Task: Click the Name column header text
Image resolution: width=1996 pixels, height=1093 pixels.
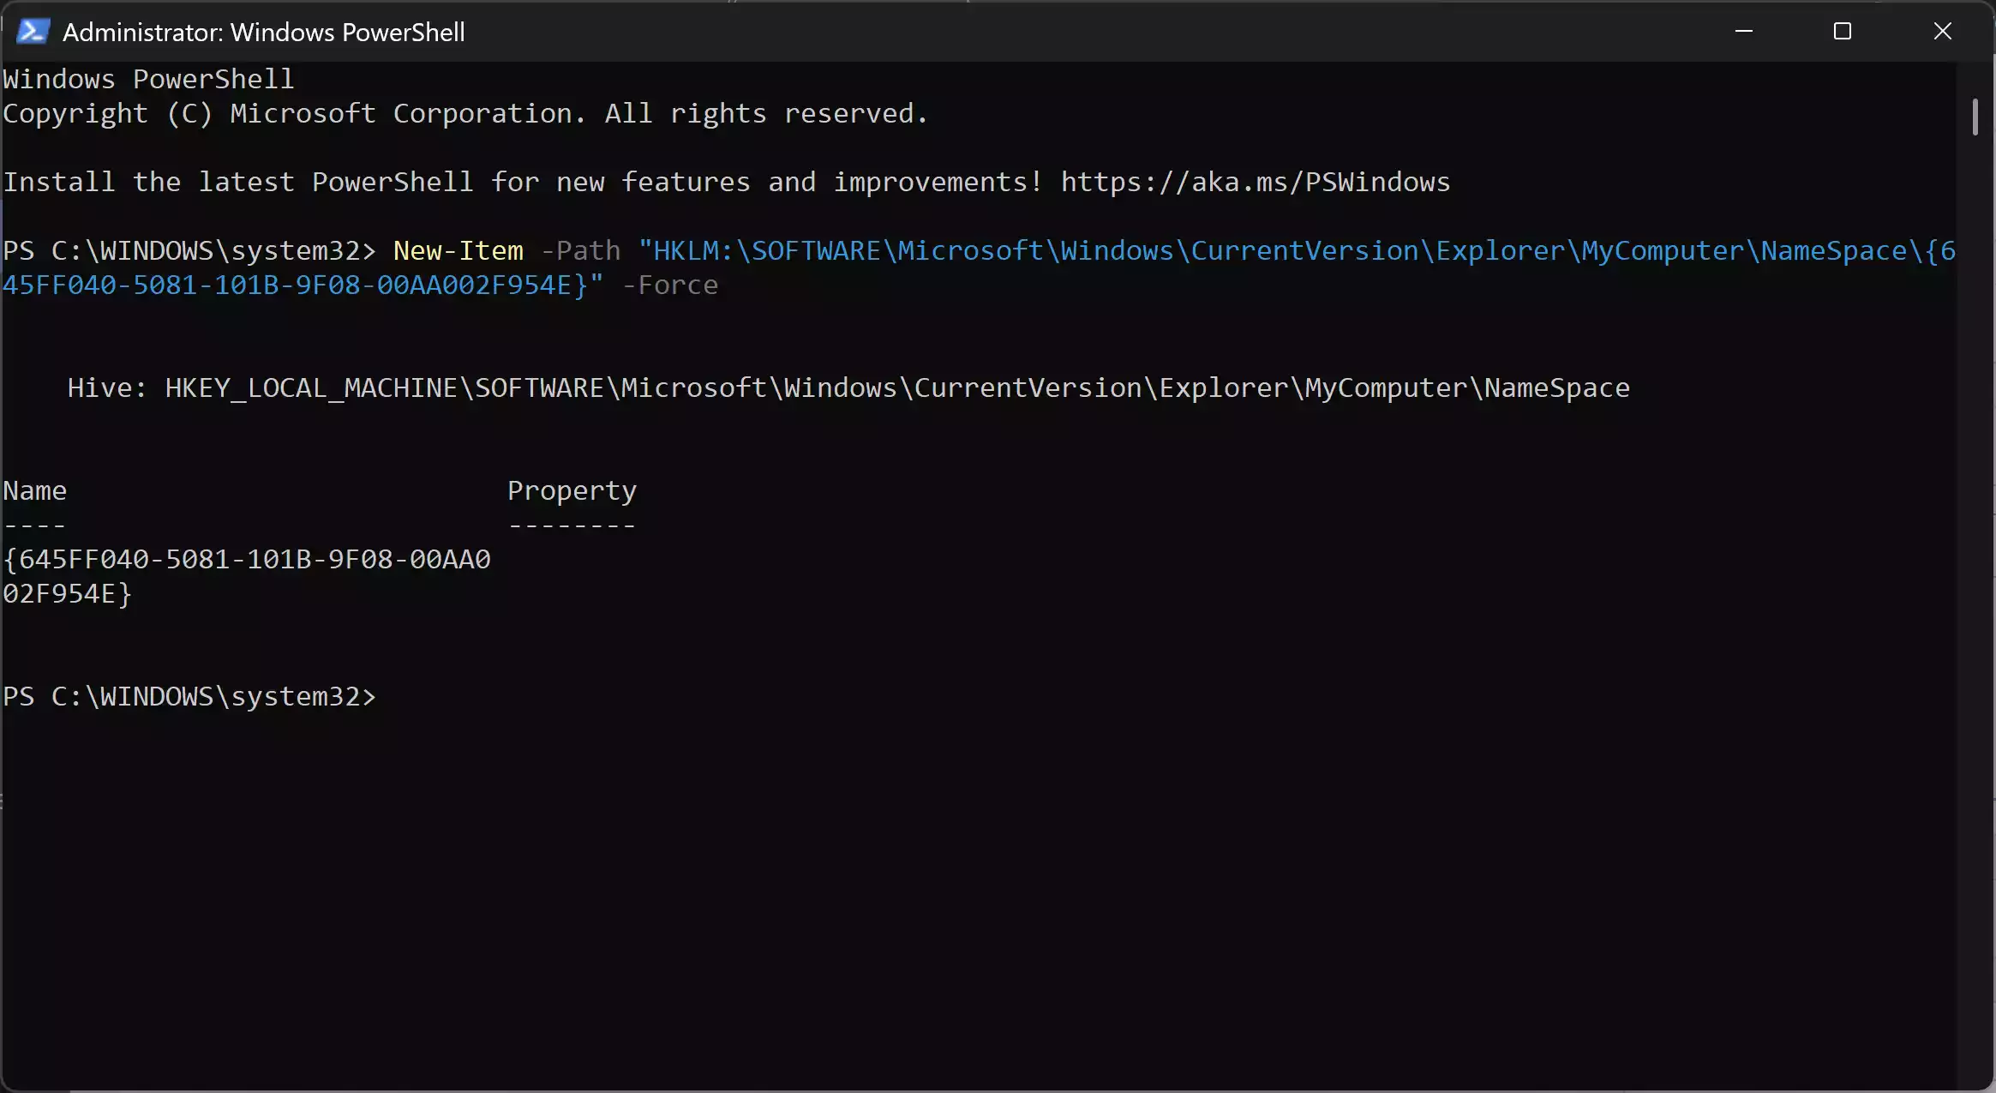Action: click(x=34, y=489)
